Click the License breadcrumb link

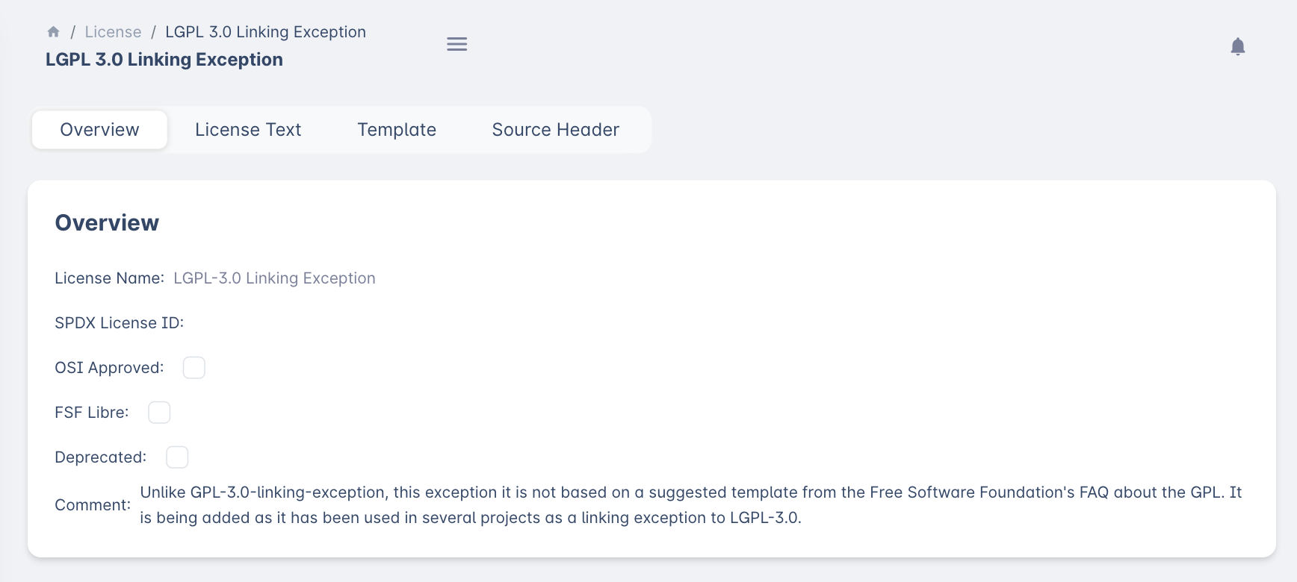(x=113, y=32)
